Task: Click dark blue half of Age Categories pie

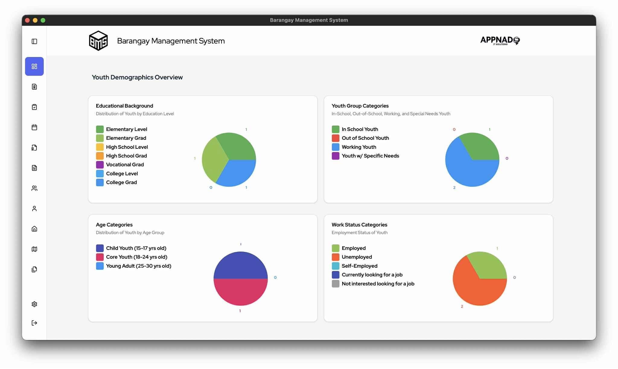Action: tap(241, 266)
